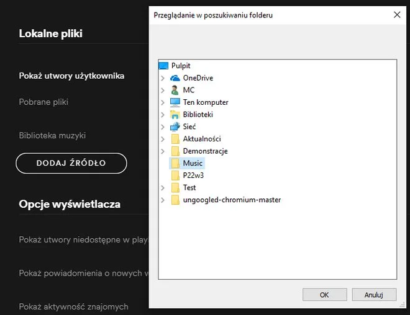This screenshot has height=315, width=410.
Task: Select the Sieć label
Action: [189, 126]
